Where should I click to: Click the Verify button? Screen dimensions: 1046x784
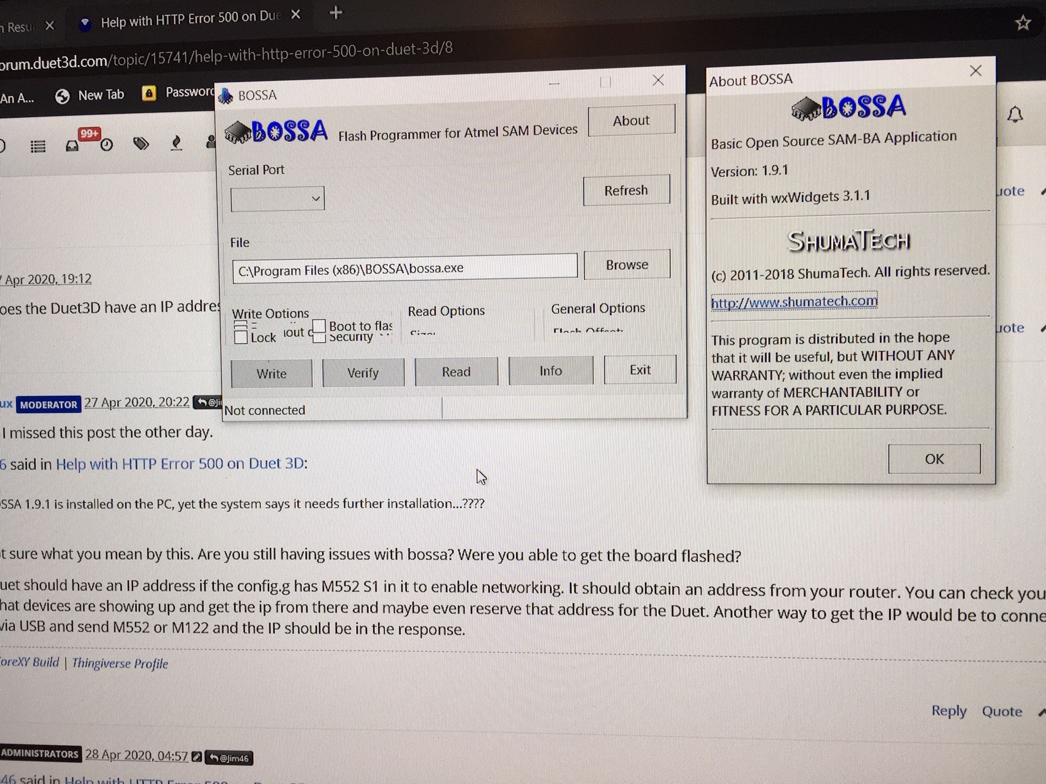(x=363, y=372)
